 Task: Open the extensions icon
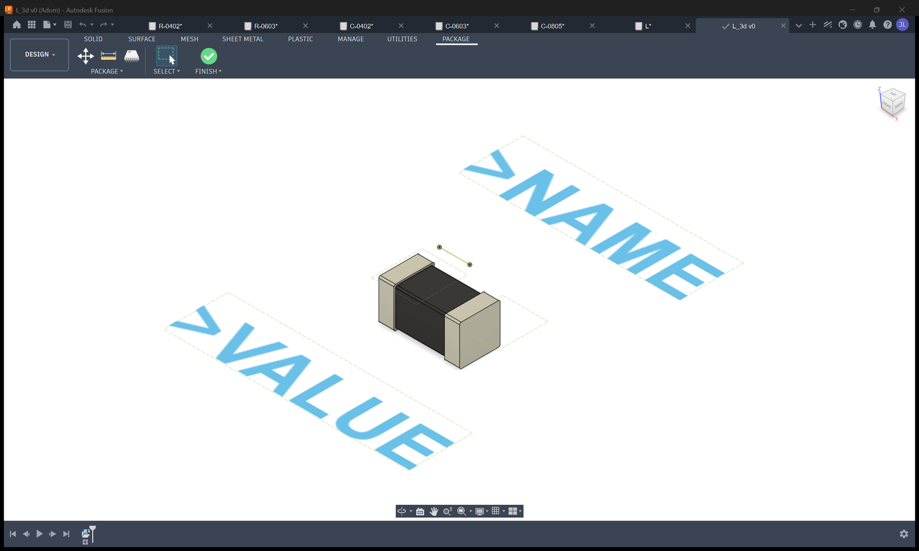pos(828,25)
